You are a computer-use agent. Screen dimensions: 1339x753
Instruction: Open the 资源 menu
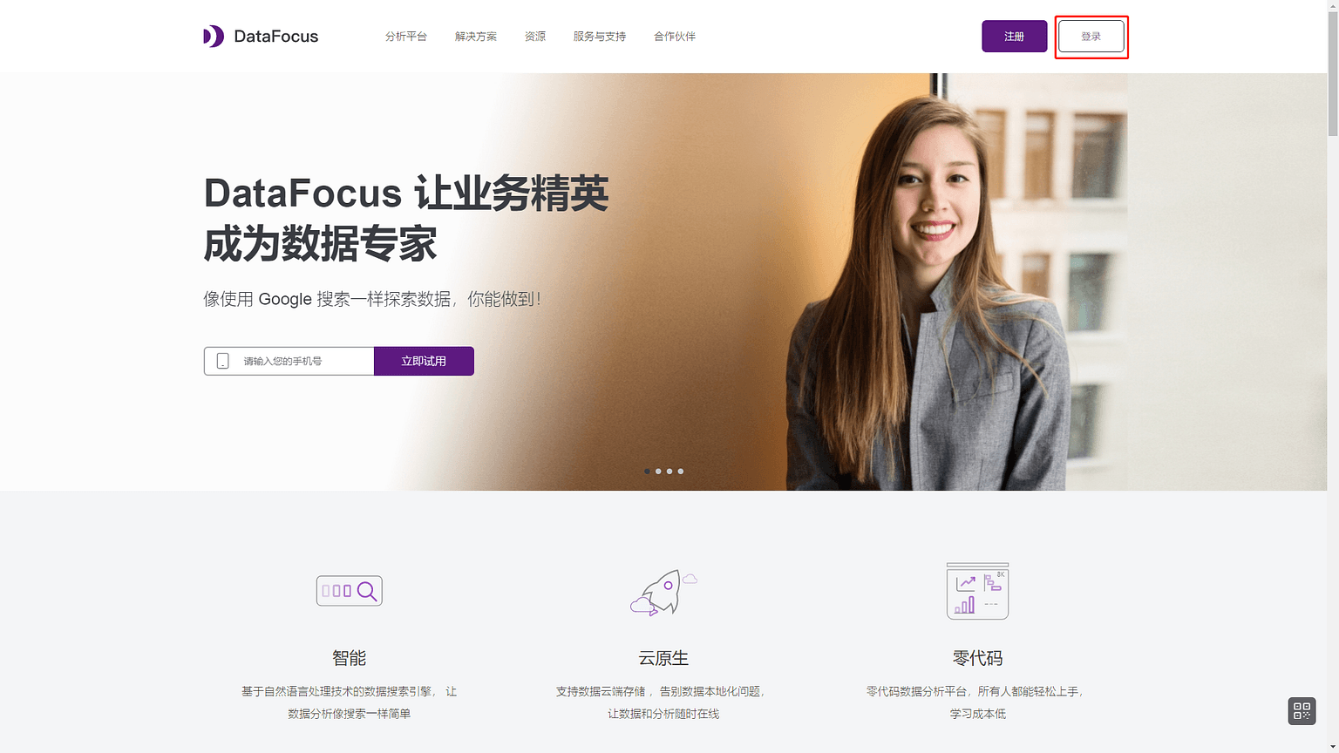[535, 37]
